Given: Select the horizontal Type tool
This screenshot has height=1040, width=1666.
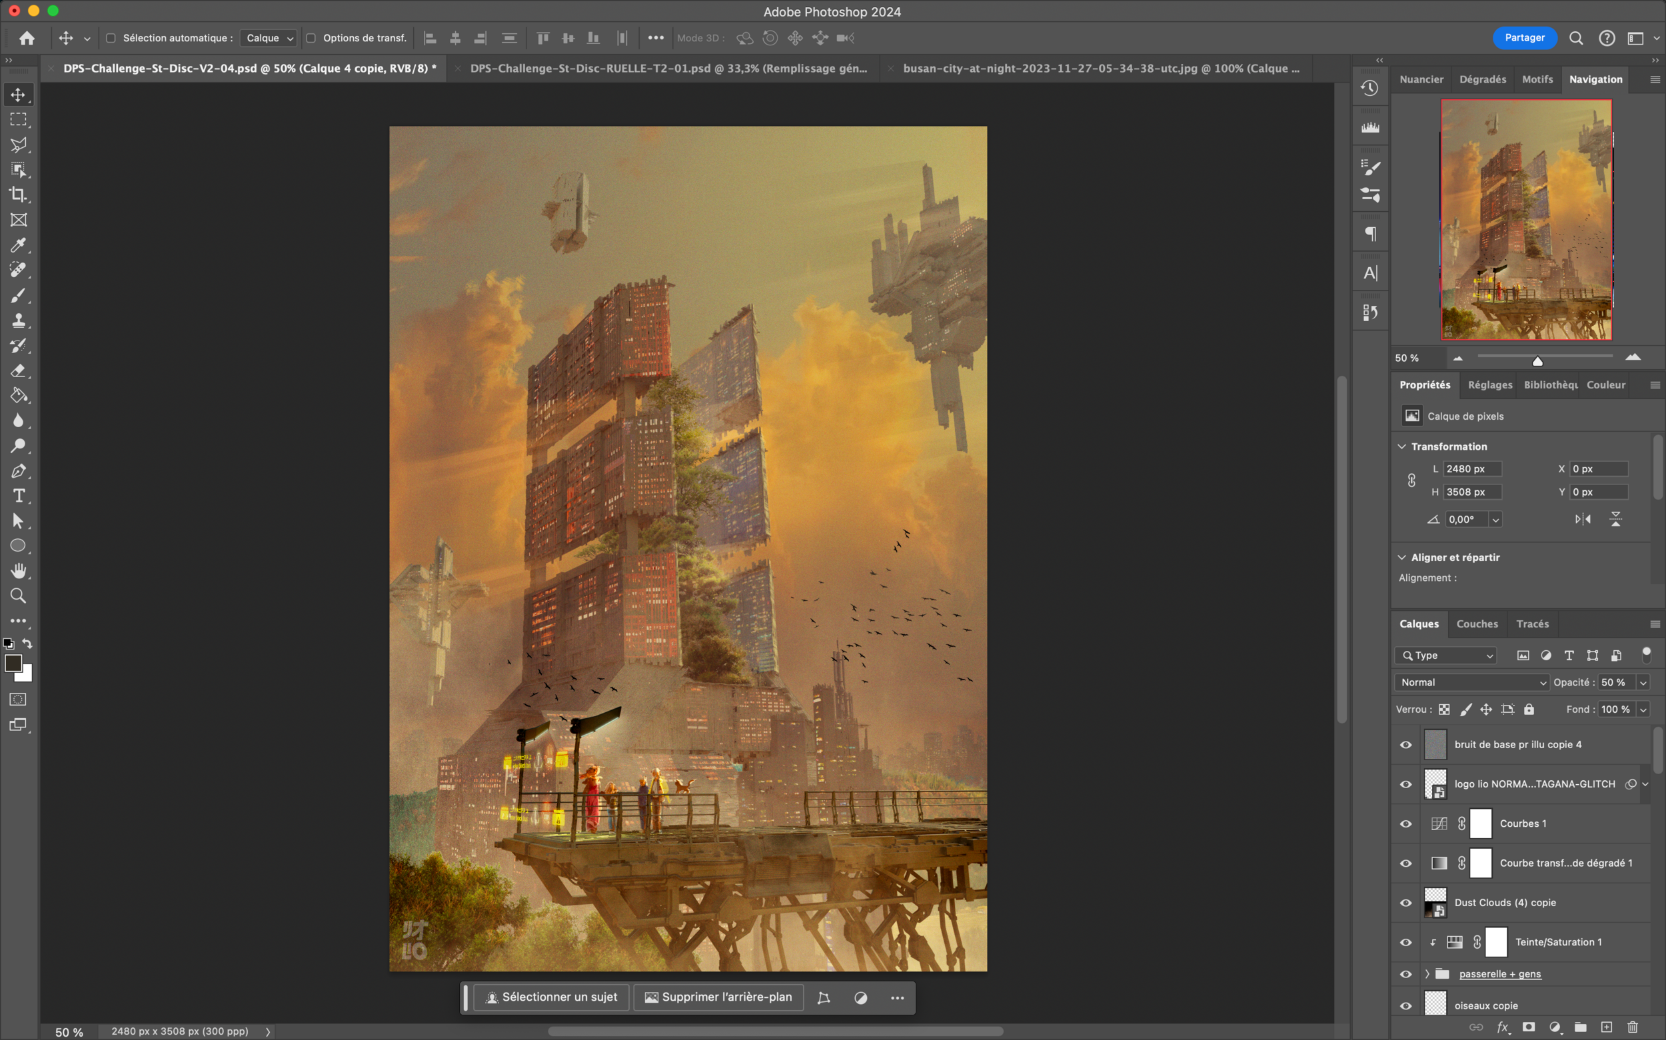Looking at the screenshot, I should pos(19,496).
